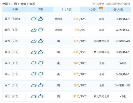The image size is (133, 103).
Task: Select the 周三 (30日) date label
Action: (12, 19)
